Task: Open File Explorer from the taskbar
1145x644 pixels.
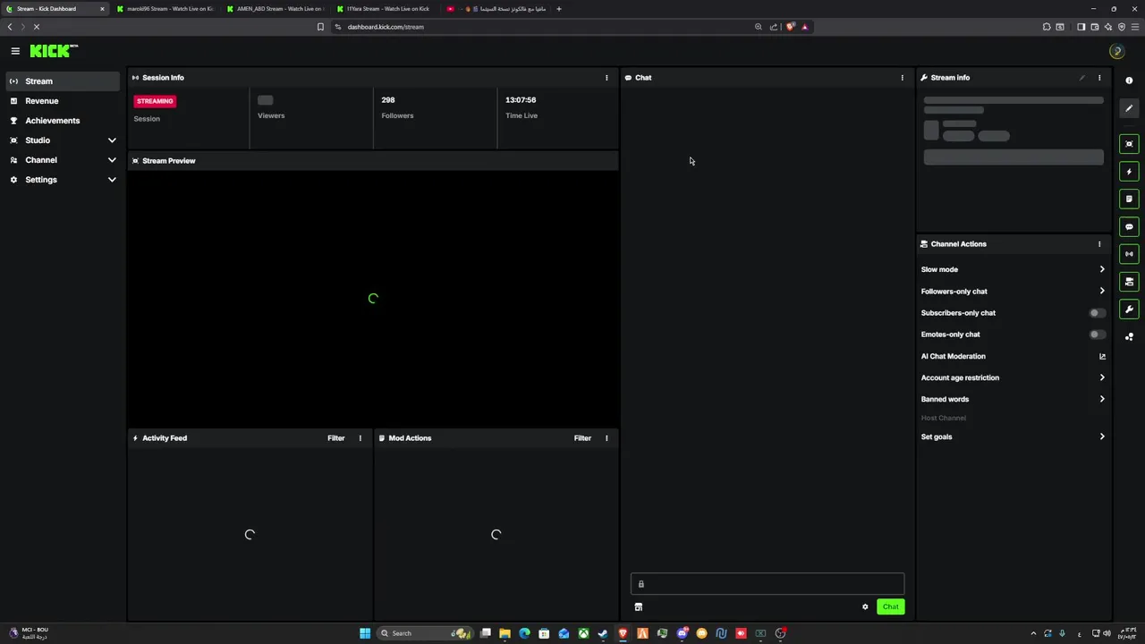Action: (x=505, y=633)
